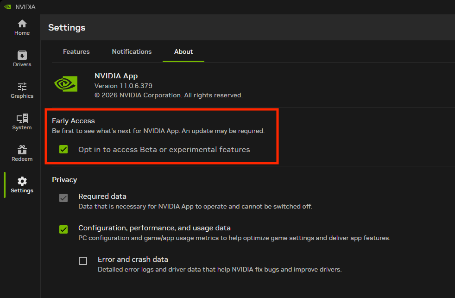Select the About tab
The image size is (455, 298).
(x=183, y=51)
